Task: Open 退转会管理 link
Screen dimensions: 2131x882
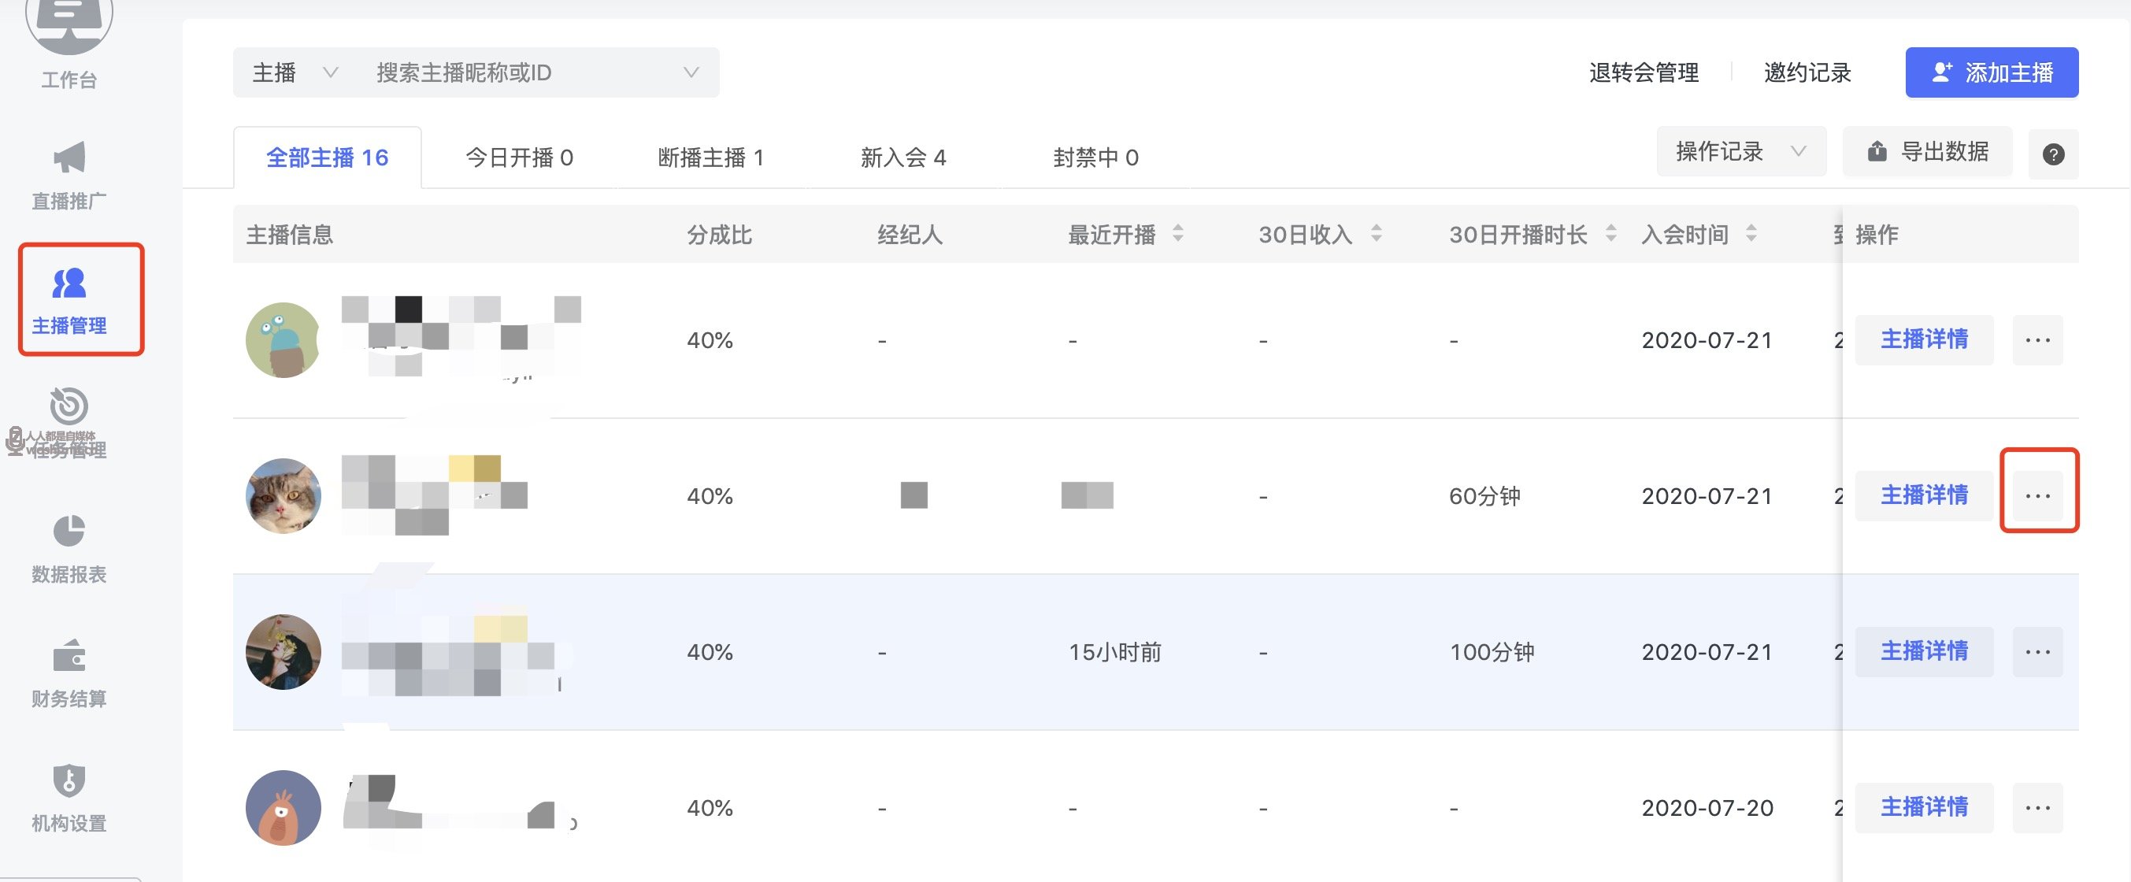Action: pos(1644,72)
